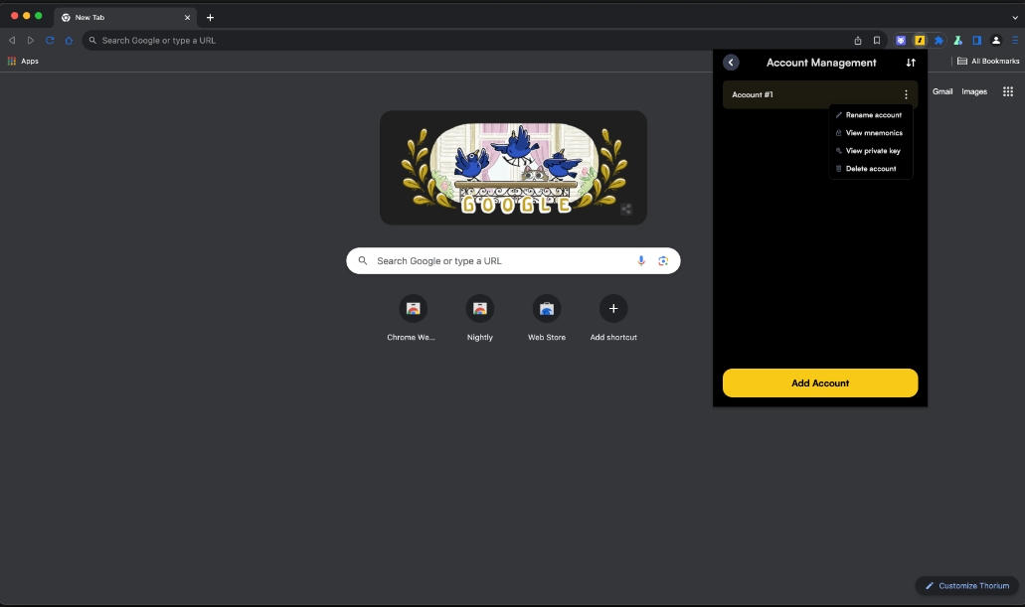Viewport: 1025px width, 607px height.
Task: Open the browser main menu icon
Action: pyautogui.click(x=1015, y=41)
